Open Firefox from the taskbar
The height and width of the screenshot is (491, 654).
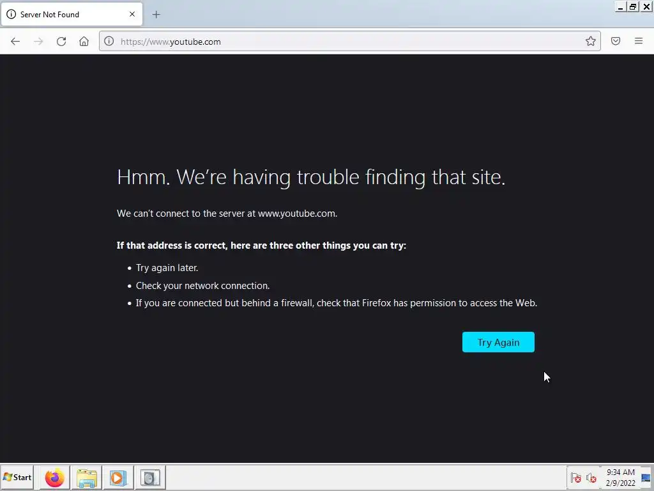click(x=55, y=478)
